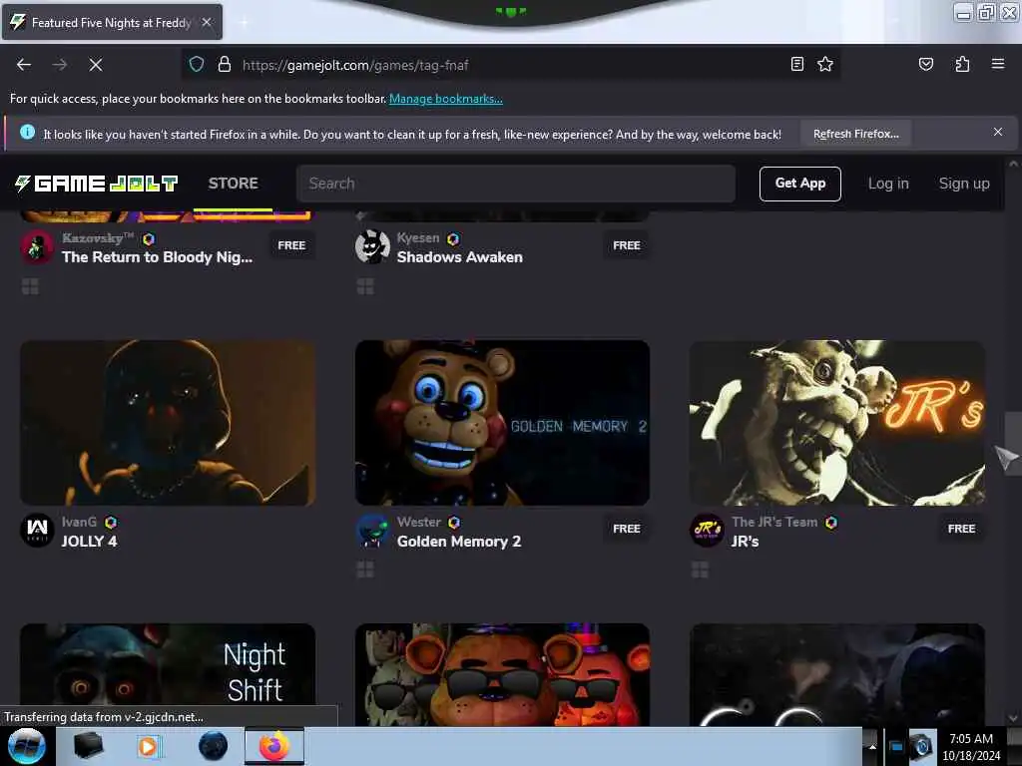
Task: Open JR's game title link
Action: pos(745,542)
